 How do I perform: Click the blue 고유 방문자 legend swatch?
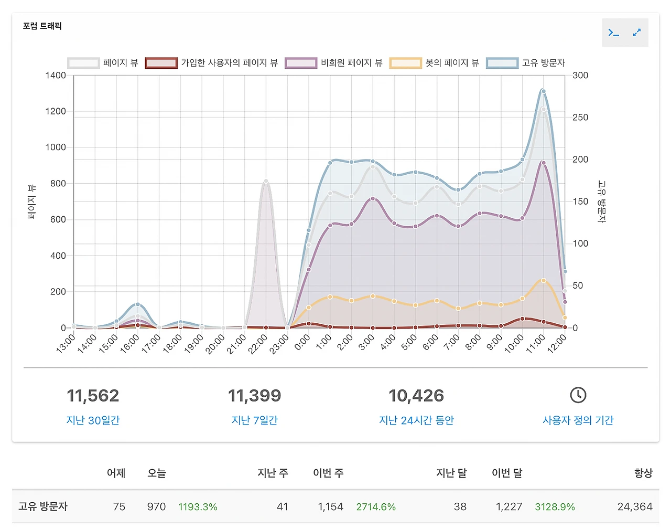[x=502, y=62]
